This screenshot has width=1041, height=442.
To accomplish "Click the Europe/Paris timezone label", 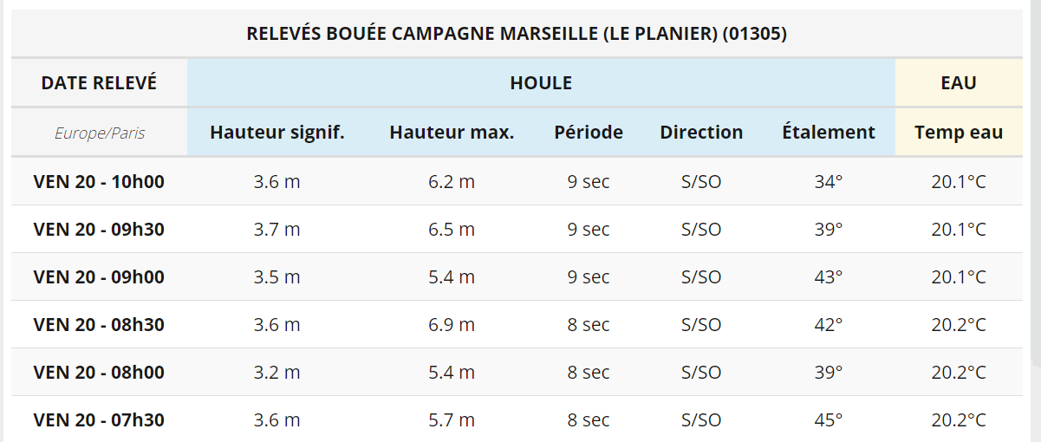I will 100,133.
